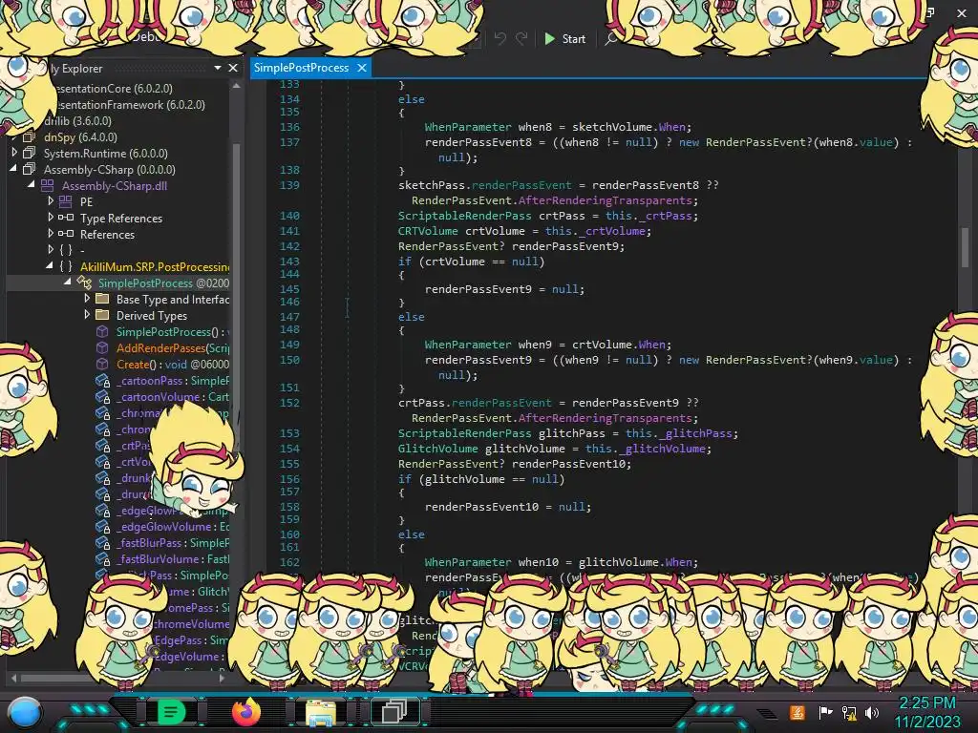
Task: Click the Undo arrow in toolbar
Action: point(500,38)
